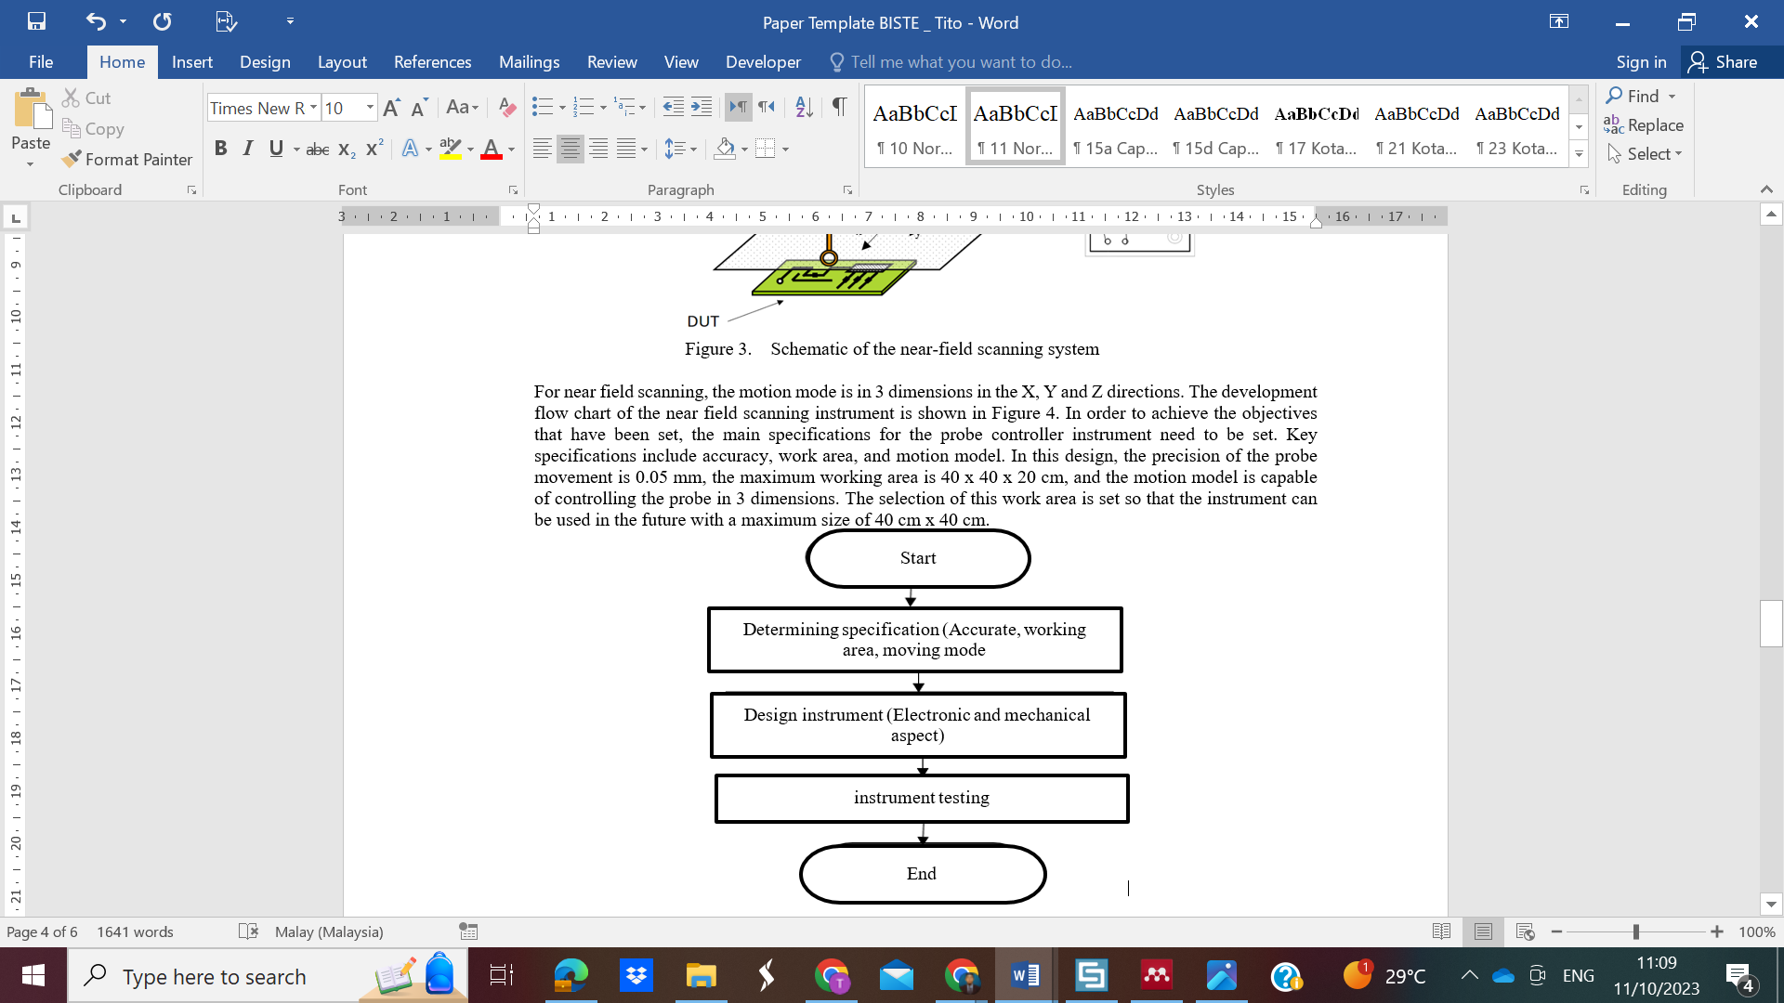Image resolution: width=1784 pixels, height=1003 pixels.
Task: Open the References ribbon tab
Action: 432,62
